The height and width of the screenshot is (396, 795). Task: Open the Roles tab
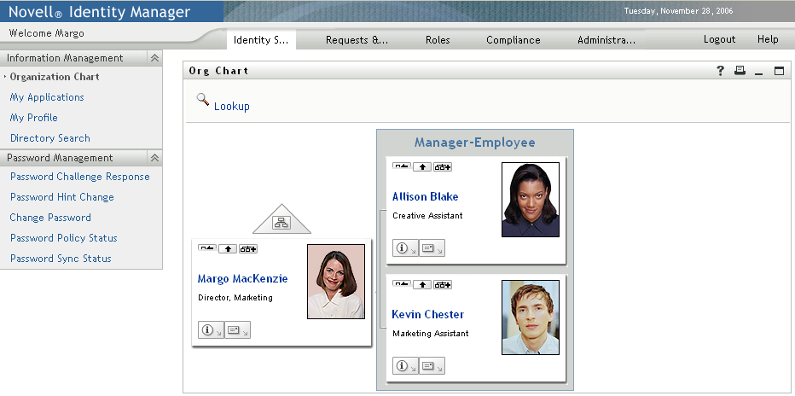tap(438, 40)
